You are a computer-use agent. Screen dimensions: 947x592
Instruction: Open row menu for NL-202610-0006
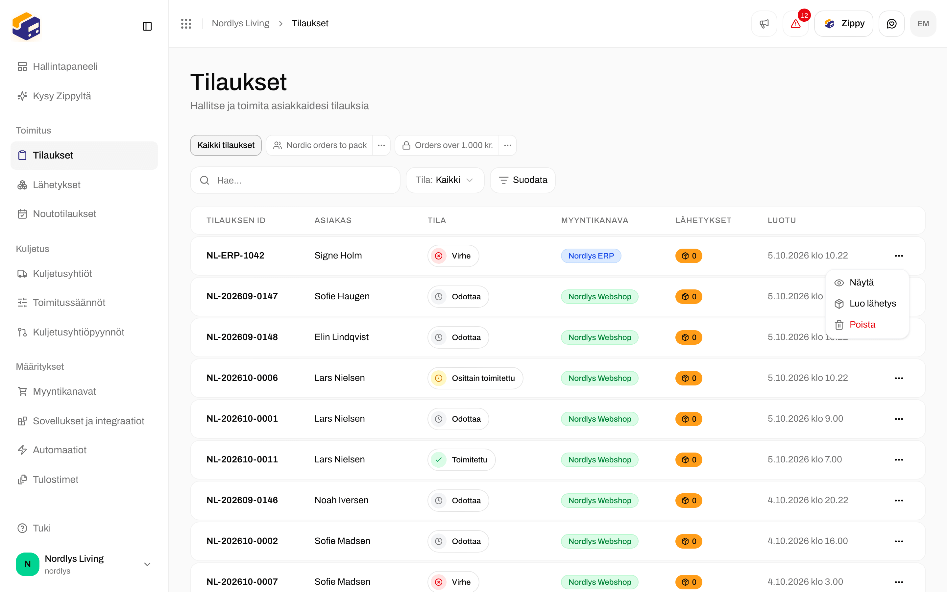[x=899, y=378]
